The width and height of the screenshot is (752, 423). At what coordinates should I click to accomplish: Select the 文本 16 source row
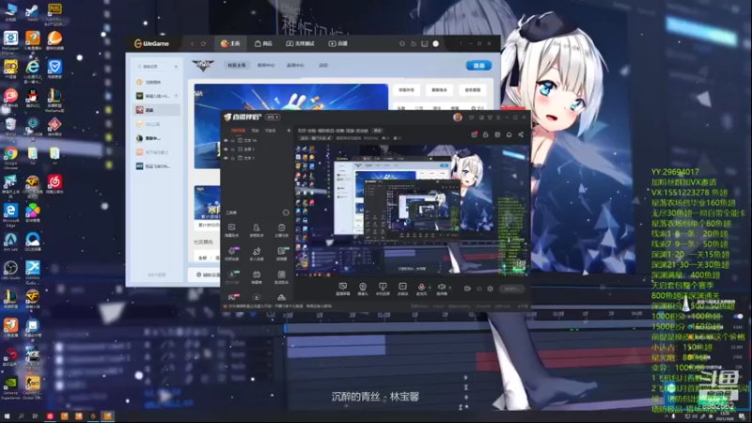(258, 140)
